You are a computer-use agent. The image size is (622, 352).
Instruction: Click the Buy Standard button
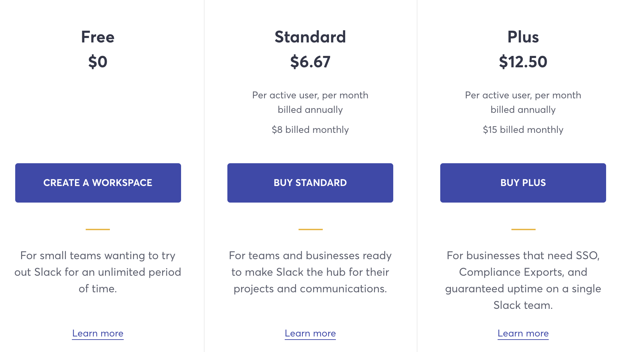pos(310,183)
